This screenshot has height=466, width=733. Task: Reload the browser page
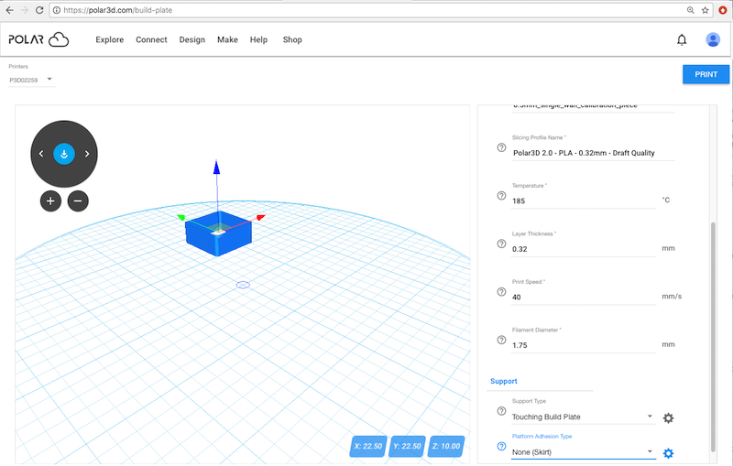(x=39, y=10)
